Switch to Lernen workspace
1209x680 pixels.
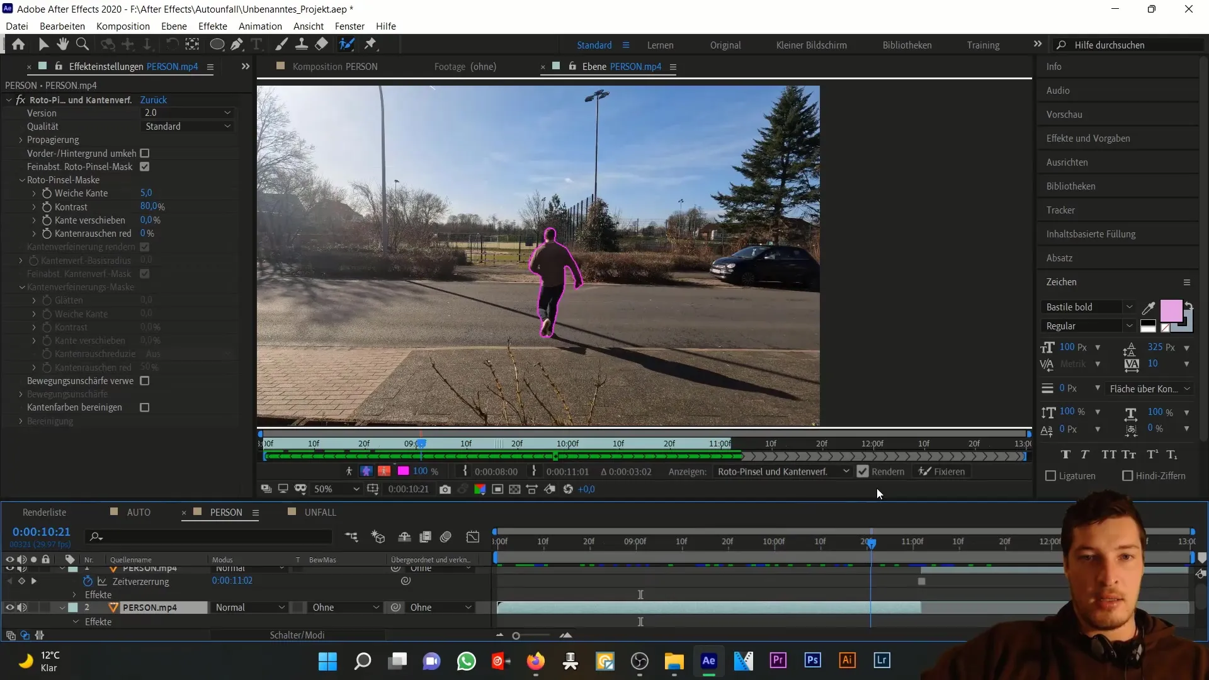pyautogui.click(x=660, y=45)
